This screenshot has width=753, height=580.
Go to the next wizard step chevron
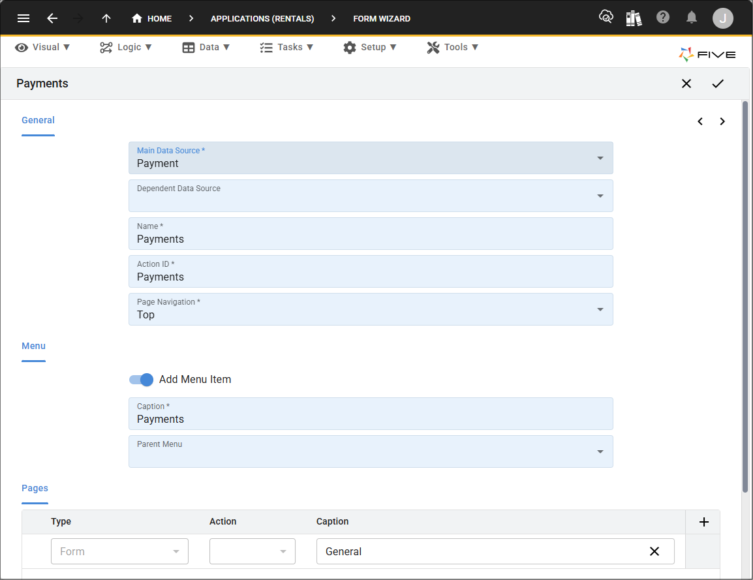pos(722,121)
